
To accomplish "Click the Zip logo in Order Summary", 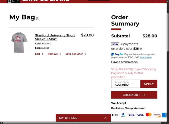I will point(115,44).
